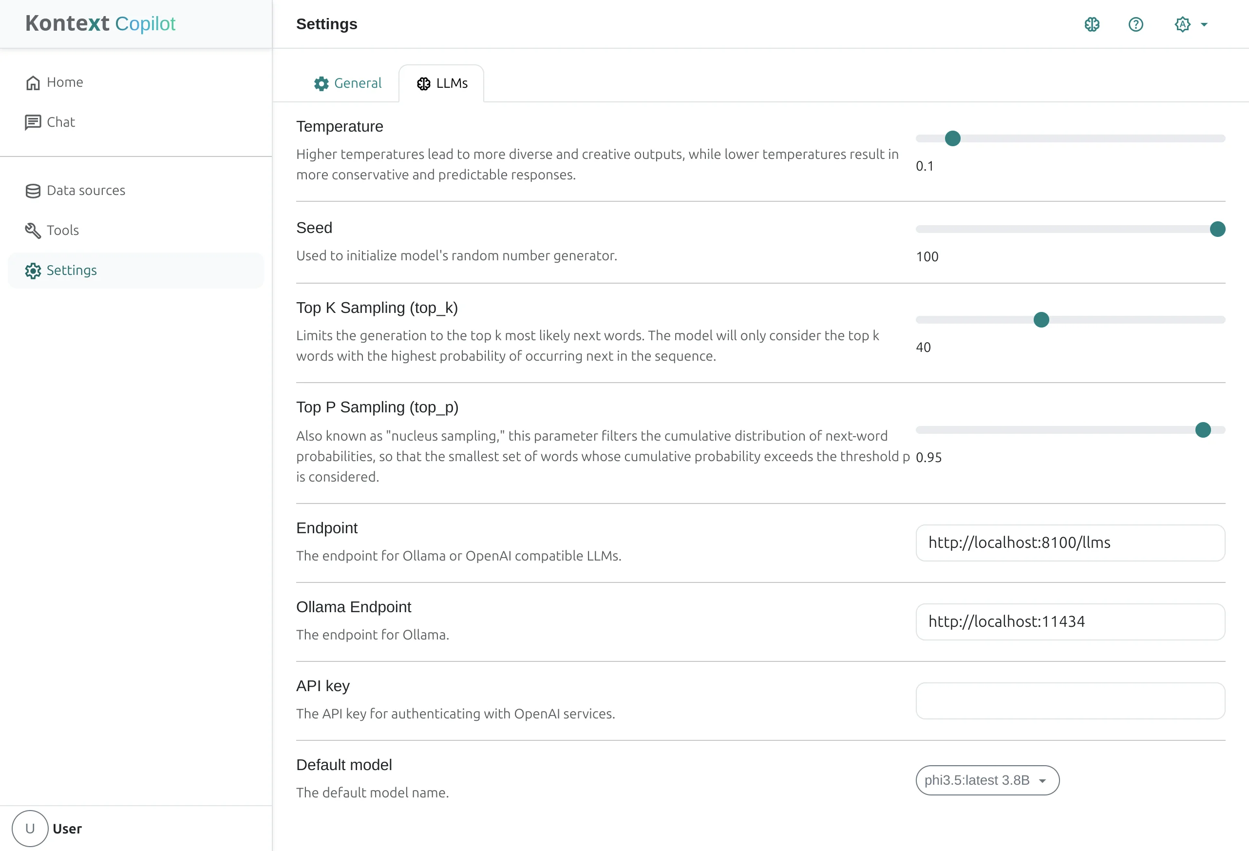1249x851 pixels.
Task: Click the Tools wrench icon
Action: pos(33,230)
